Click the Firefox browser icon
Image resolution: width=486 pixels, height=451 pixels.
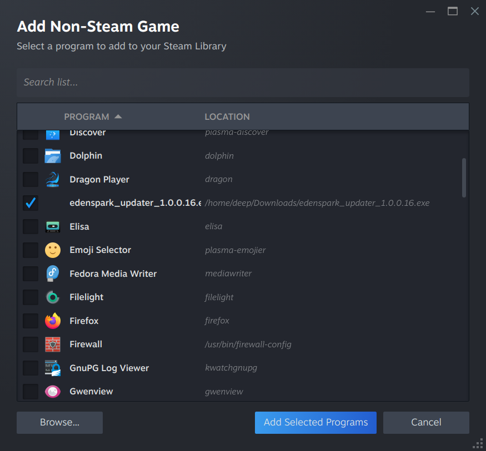53,321
